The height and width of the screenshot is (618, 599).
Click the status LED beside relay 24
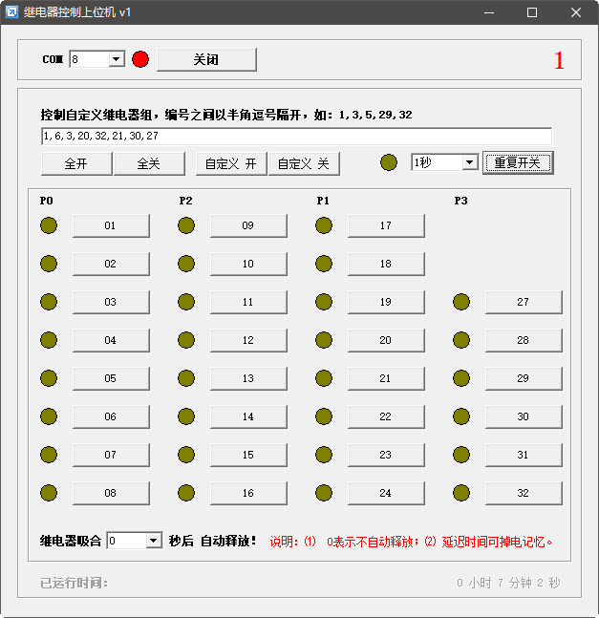[324, 493]
